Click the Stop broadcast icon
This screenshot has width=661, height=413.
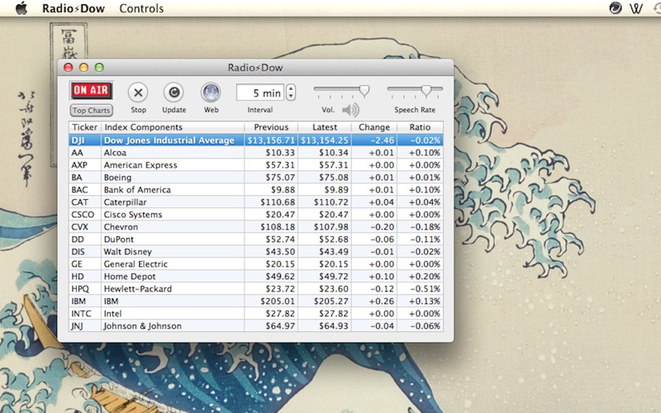(x=138, y=93)
